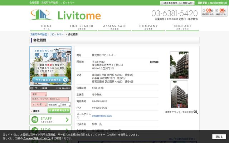
Task: Click the postal code 〒105-0012
Action: point(98,62)
